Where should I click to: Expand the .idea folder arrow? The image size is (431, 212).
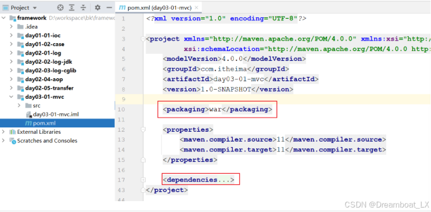coord(11,27)
